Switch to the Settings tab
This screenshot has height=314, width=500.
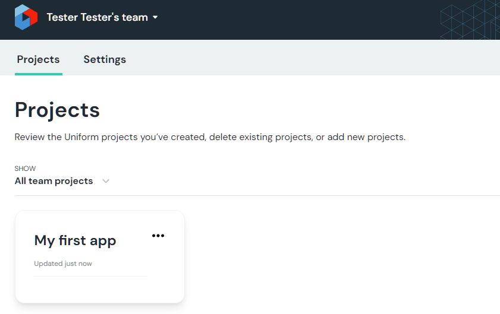point(105,59)
